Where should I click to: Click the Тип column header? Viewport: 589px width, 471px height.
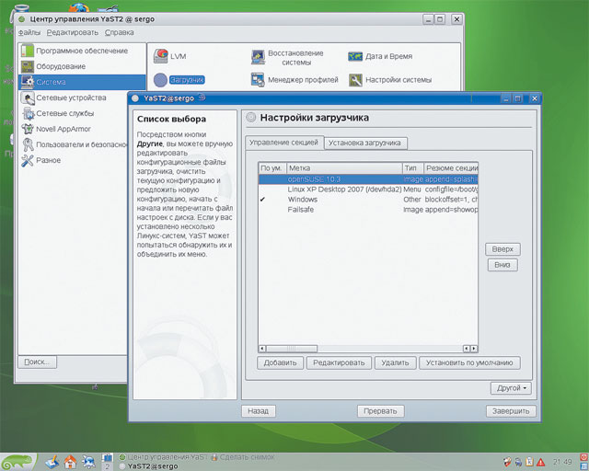point(413,168)
